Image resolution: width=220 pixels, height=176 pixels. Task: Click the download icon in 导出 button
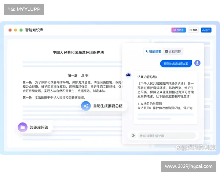click(x=203, y=30)
